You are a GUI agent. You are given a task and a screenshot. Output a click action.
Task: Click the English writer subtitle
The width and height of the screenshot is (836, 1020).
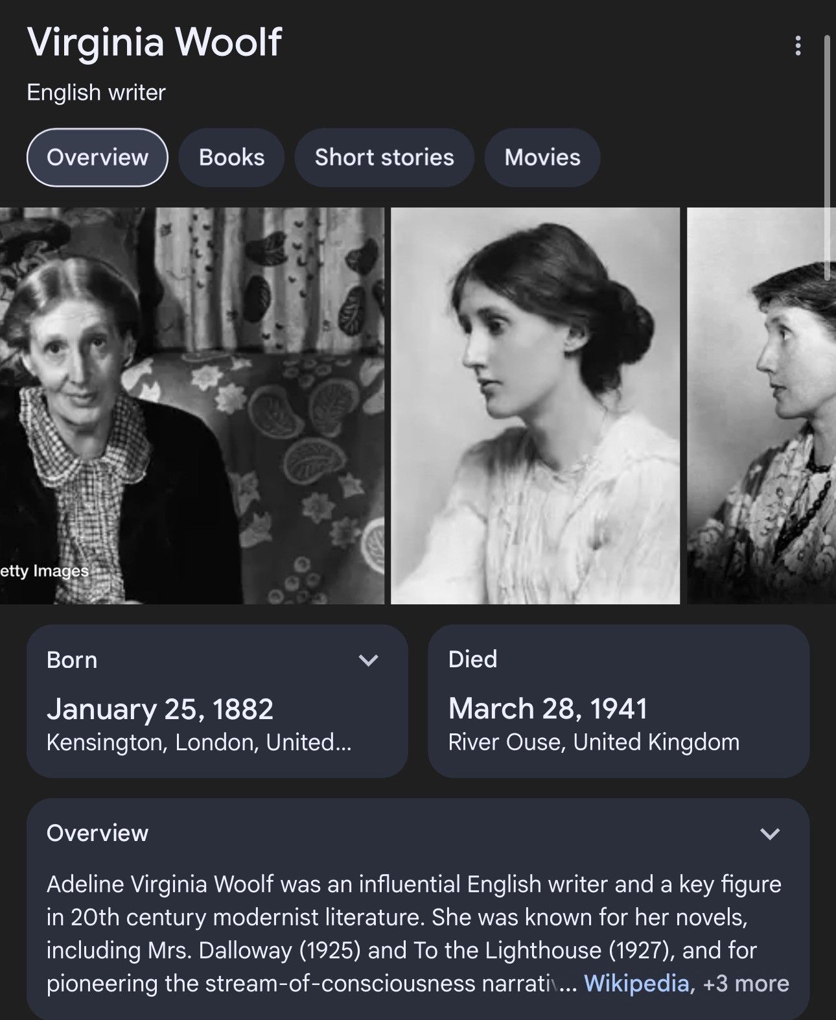[96, 92]
